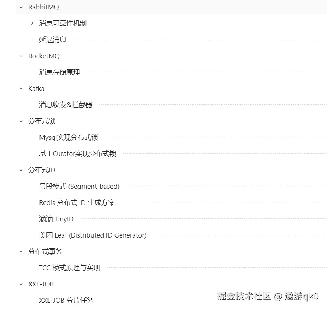The width and height of the screenshot is (327, 310).
Task: Select the Kafka heading
Action: [x=36, y=89]
